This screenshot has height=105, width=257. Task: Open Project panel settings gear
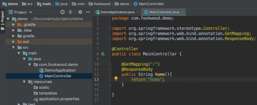(80, 12)
